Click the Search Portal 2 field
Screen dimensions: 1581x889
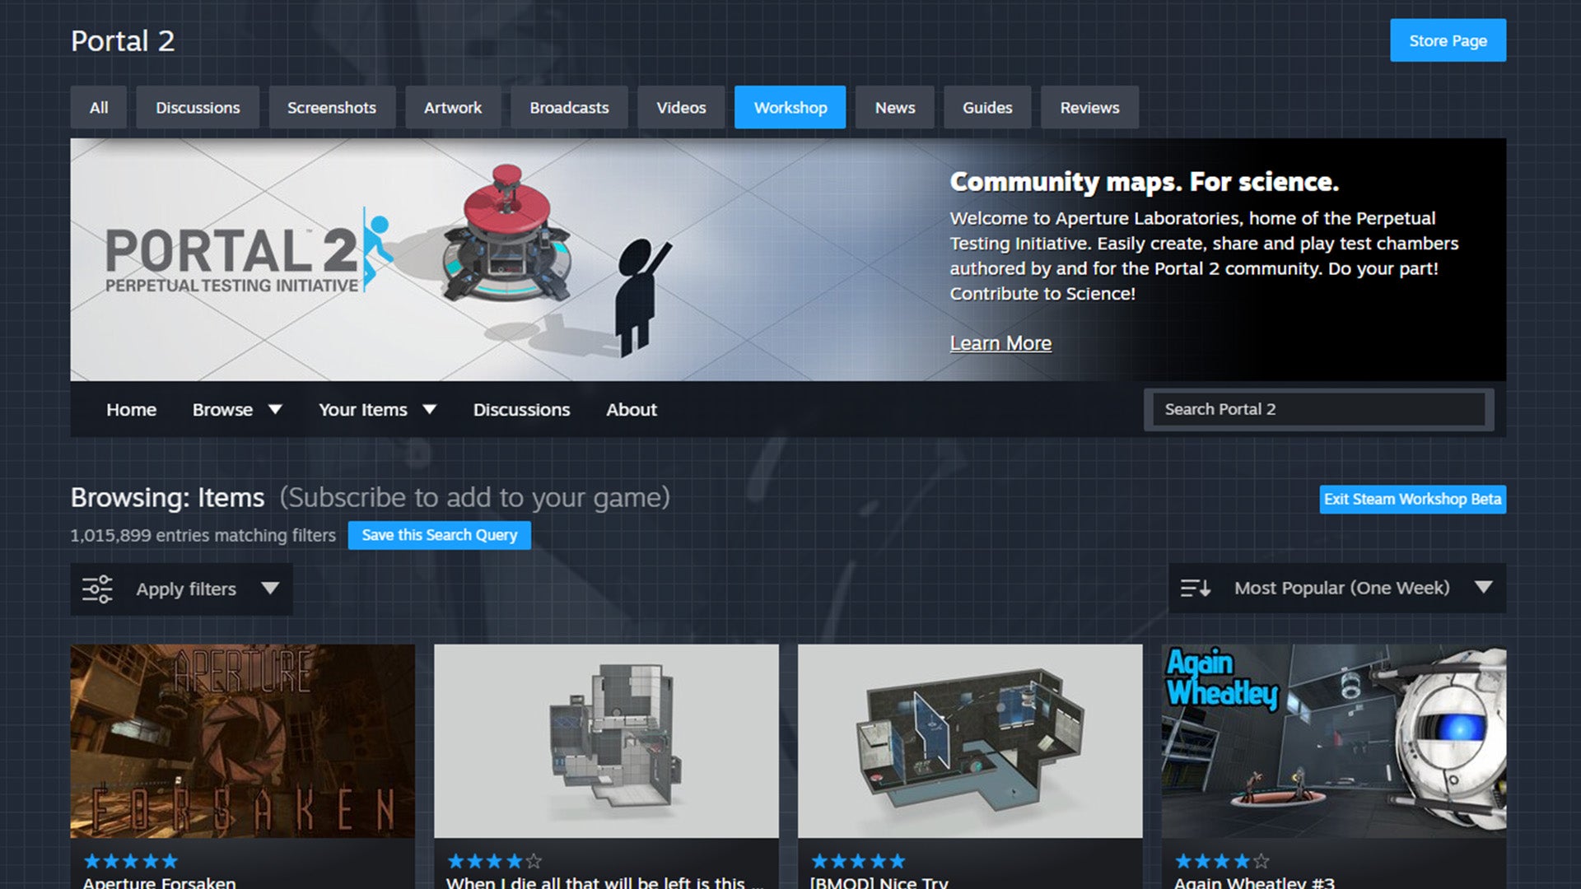click(1317, 409)
